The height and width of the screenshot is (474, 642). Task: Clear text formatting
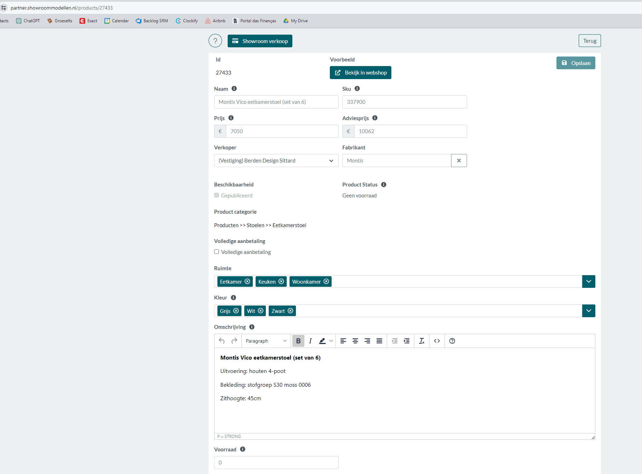422,341
